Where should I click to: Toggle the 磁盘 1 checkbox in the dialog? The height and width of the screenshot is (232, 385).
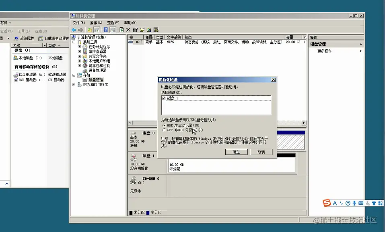(x=164, y=98)
